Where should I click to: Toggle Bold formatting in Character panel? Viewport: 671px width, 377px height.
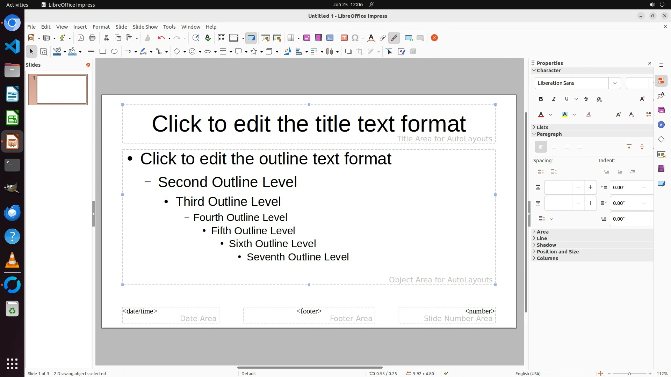click(541, 99)
